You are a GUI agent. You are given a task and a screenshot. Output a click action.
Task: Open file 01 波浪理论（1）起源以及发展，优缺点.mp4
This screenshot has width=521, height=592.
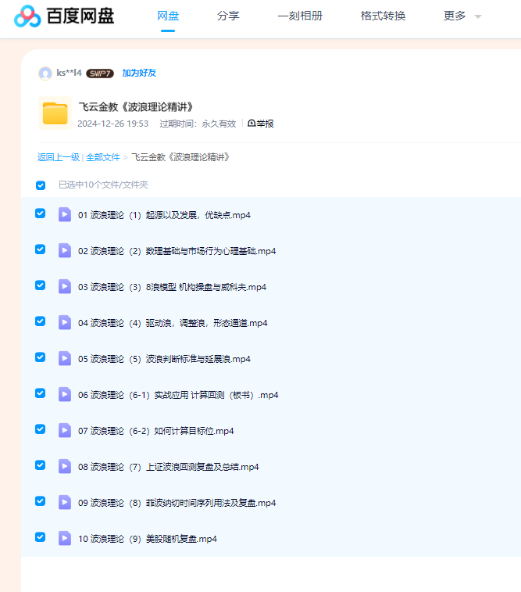click(x=164, y=215)
